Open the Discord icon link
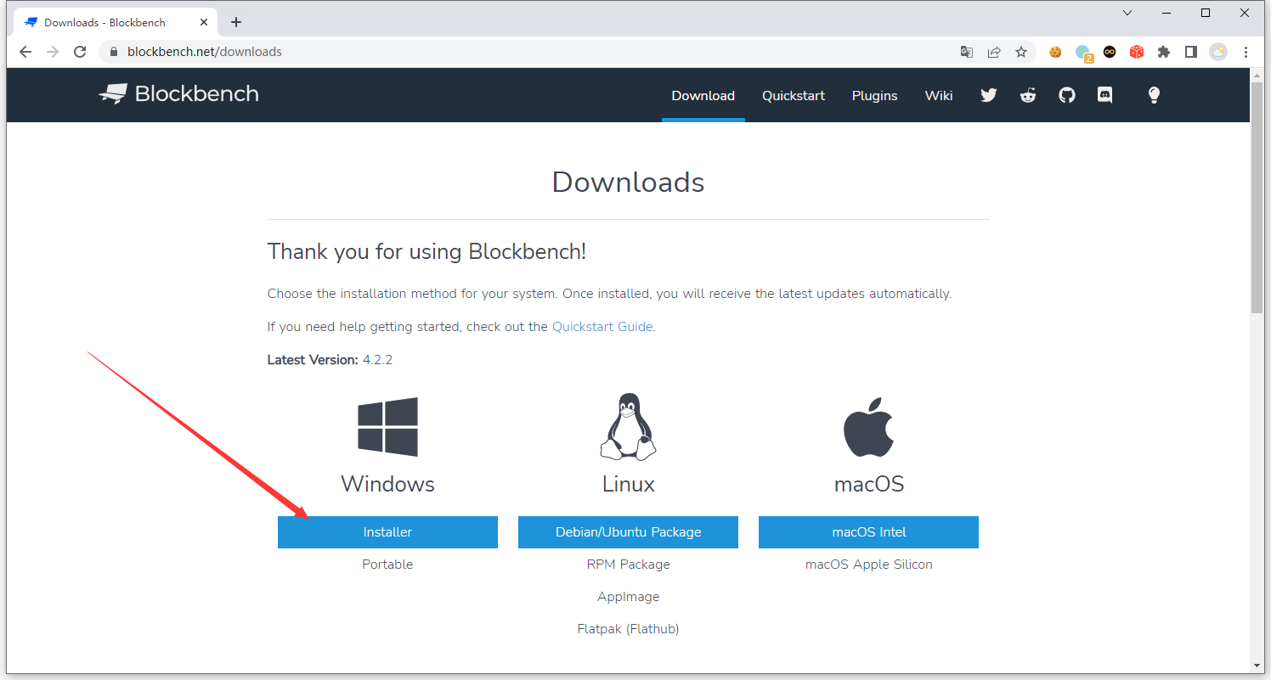Screen dimensions: 1271x680 [1105, 95]
